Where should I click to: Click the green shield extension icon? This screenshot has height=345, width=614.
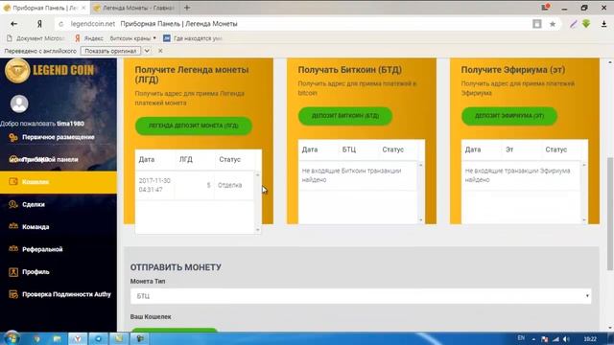coord(586,24)
